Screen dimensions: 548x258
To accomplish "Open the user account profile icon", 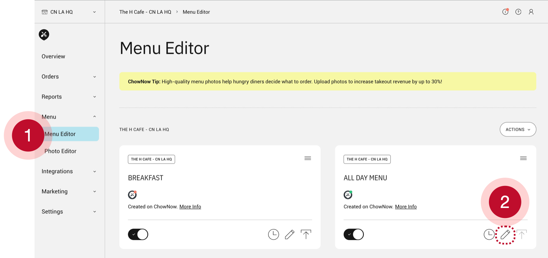I will pyautogui.click(x=531, y=12).
